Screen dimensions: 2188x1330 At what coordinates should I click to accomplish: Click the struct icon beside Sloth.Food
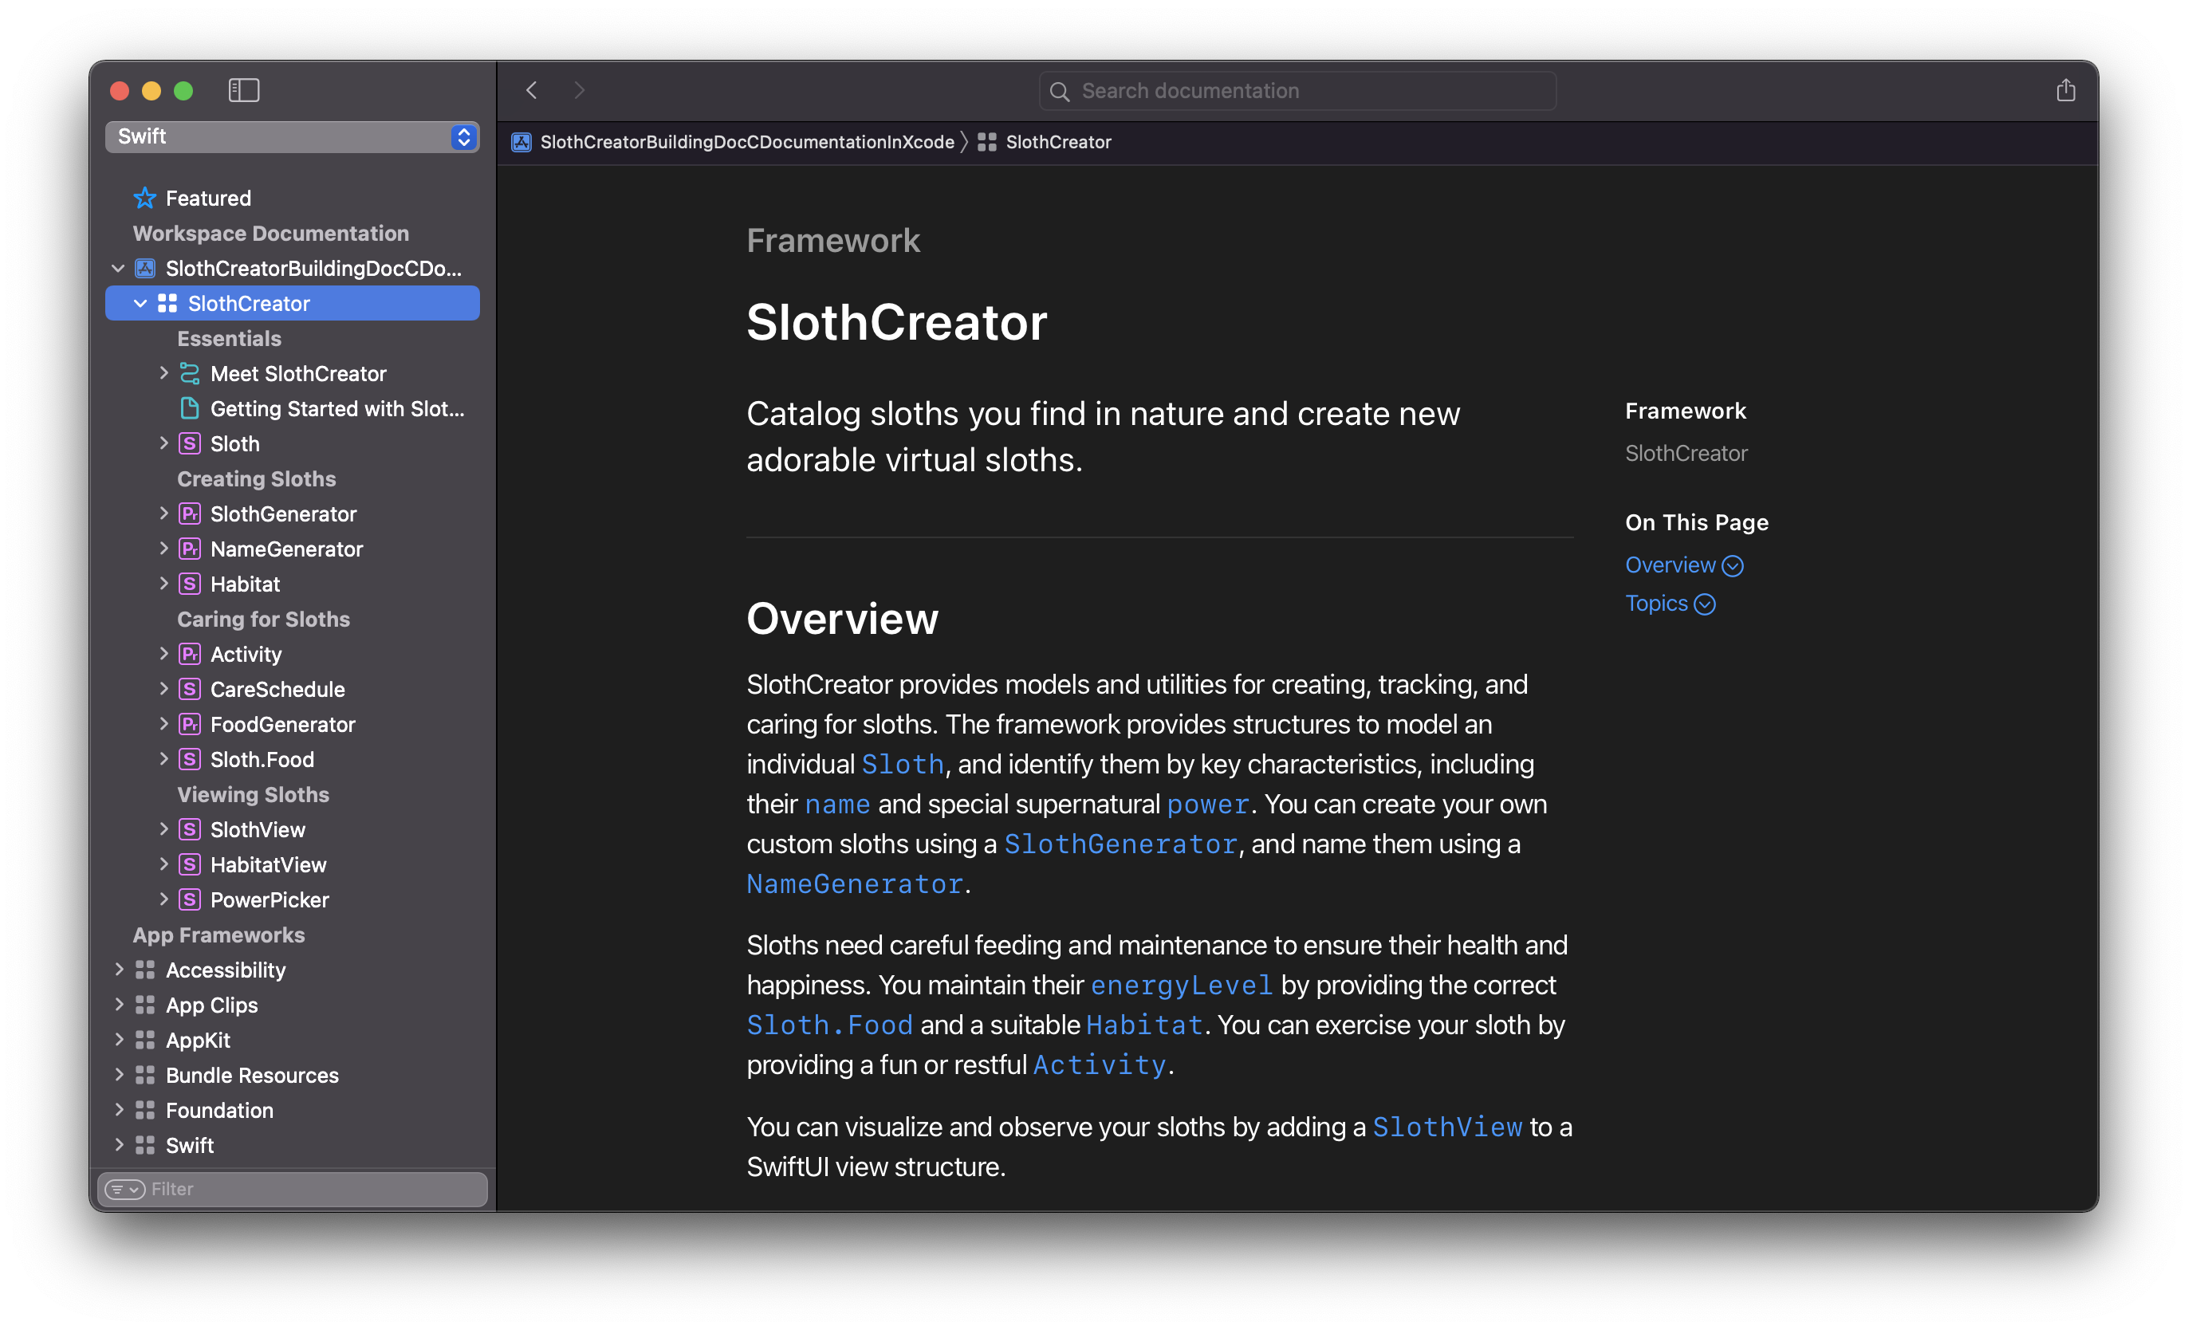190,759
